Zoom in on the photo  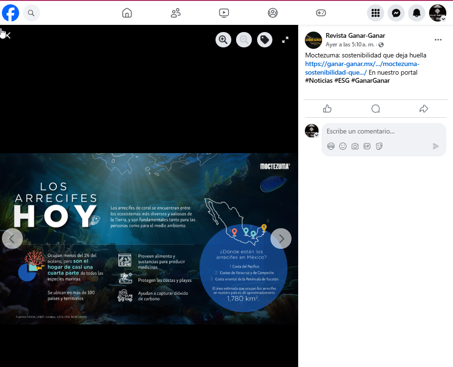[x=223, y=40]
